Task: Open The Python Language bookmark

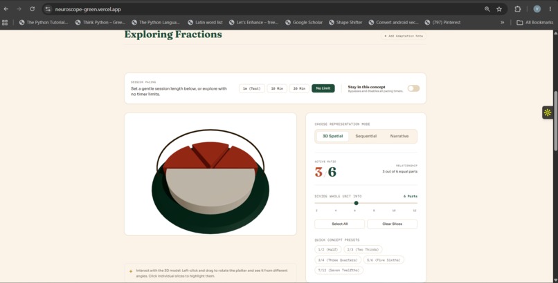Action: (x=156, y=22)
